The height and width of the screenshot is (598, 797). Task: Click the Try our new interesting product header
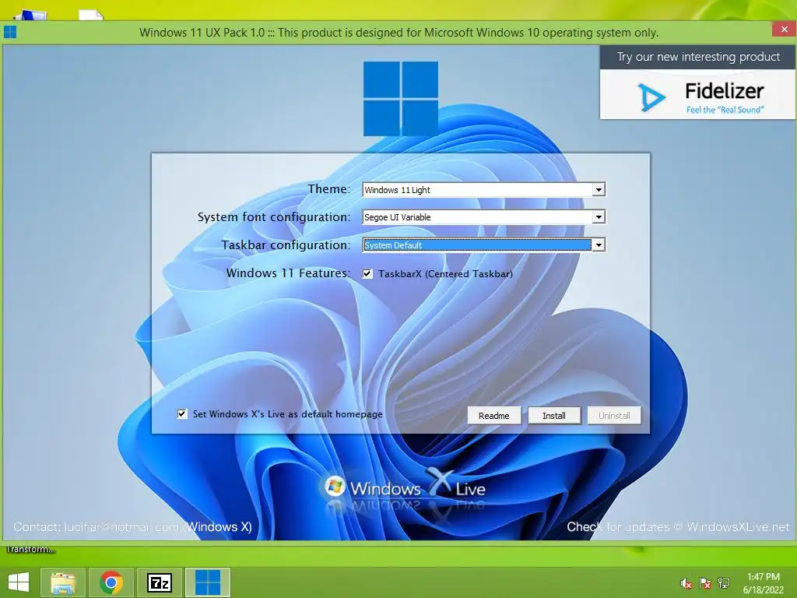point(698,57)
